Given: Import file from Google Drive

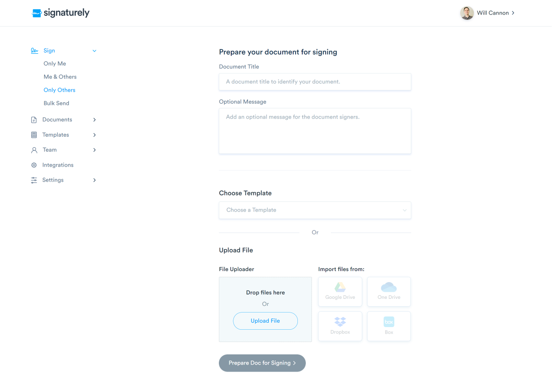Looking at the screenshot, I should (x=340, y=292).
